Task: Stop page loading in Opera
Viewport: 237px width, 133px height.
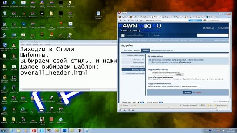Action: coord(128,20)
